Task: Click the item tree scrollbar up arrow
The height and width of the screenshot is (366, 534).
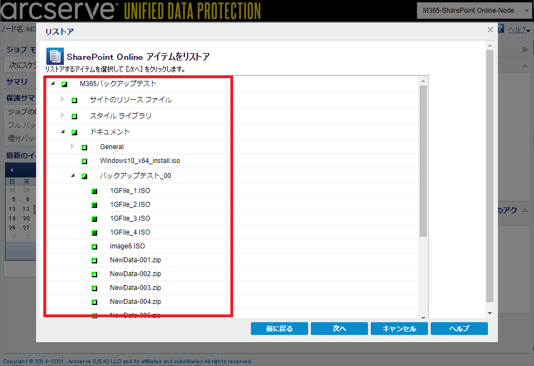Action: click(423, 81)
